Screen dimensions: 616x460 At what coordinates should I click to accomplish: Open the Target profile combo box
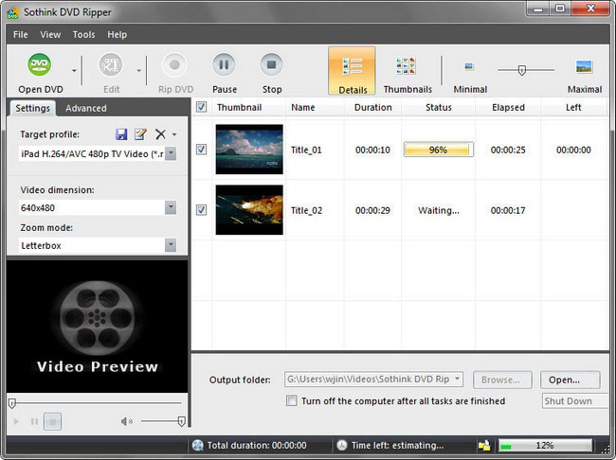tap(171, 153)
